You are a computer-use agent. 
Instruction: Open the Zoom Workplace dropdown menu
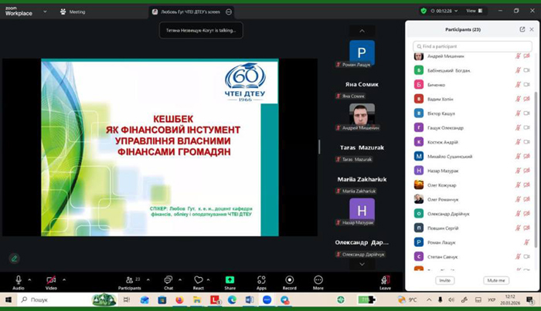[x=45, y=12]
